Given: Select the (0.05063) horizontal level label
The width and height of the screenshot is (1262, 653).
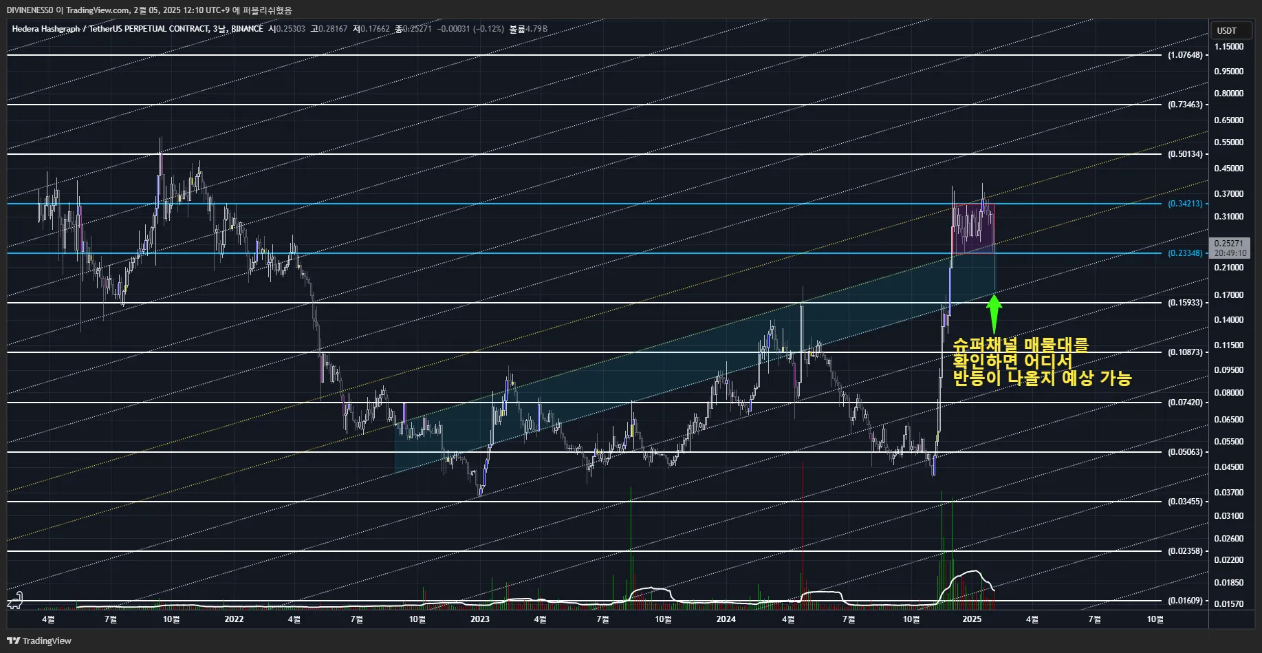Looking at the screenshot, I should [x=1185, y=452].
